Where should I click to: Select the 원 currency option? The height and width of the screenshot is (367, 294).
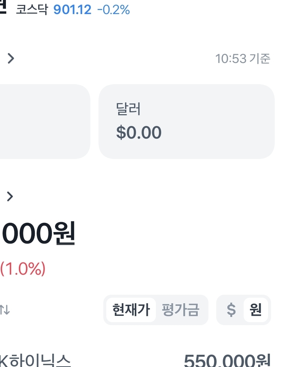click(x=256, y=310)
